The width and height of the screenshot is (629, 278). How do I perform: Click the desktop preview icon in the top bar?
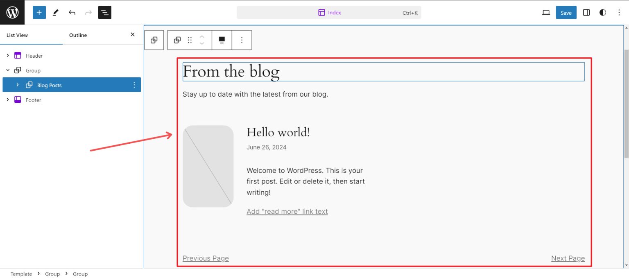point(545,13)
